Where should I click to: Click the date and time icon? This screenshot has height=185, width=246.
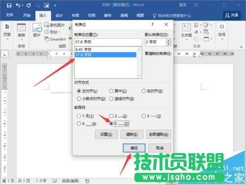click(x=206, y=32)
